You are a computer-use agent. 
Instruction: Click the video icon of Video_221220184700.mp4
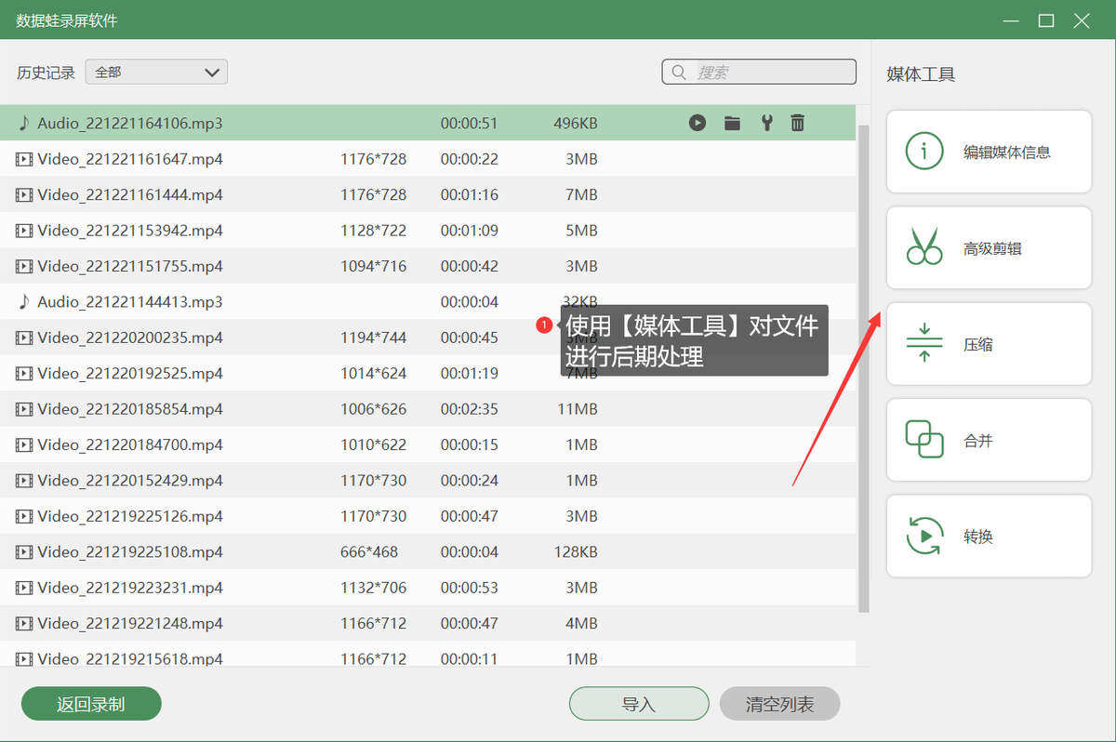pos(24,444)
